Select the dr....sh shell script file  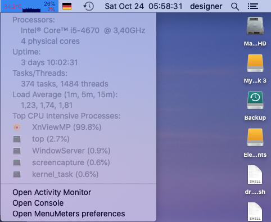[x=255, y=175]
